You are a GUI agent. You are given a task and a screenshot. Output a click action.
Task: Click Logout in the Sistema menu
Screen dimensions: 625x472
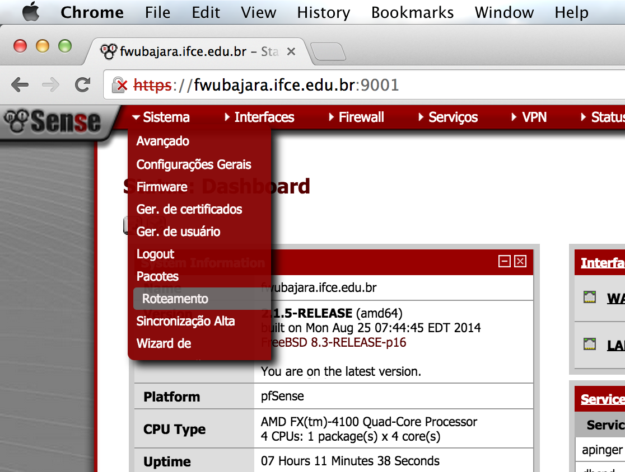155,254
